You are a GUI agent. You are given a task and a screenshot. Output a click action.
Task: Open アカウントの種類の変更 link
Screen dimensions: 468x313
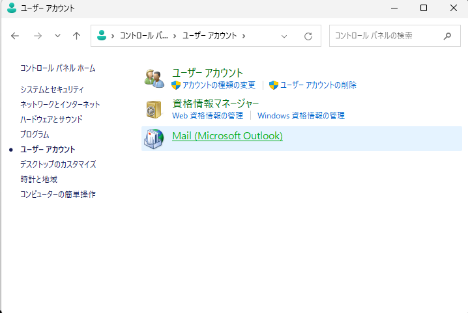click(219, 85)
